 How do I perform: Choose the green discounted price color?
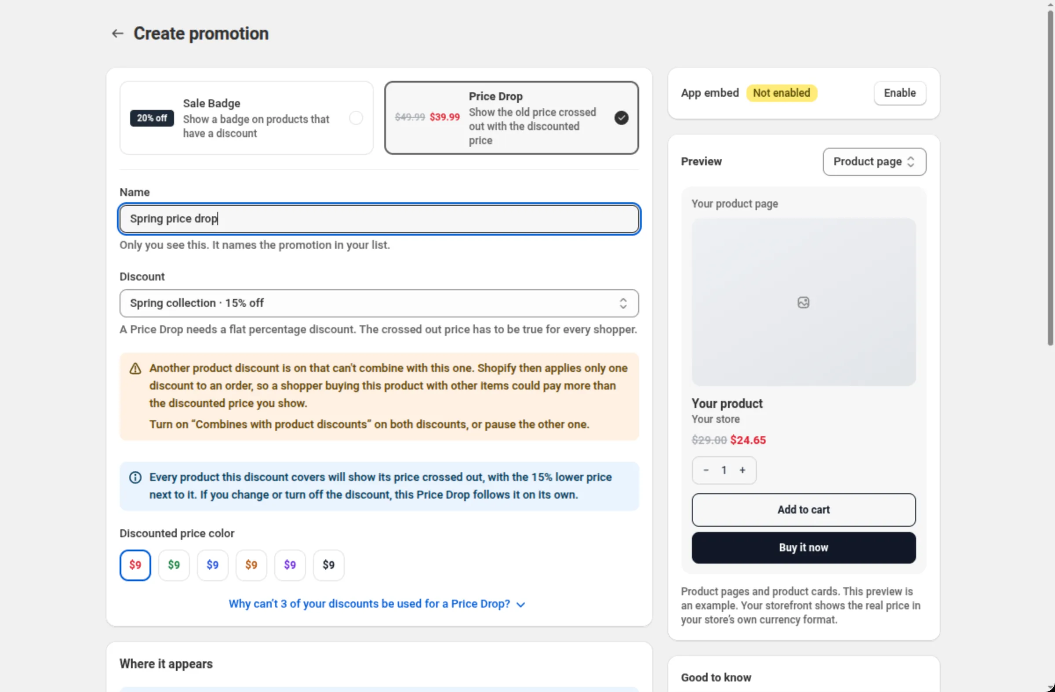click(x=174, y=565)
